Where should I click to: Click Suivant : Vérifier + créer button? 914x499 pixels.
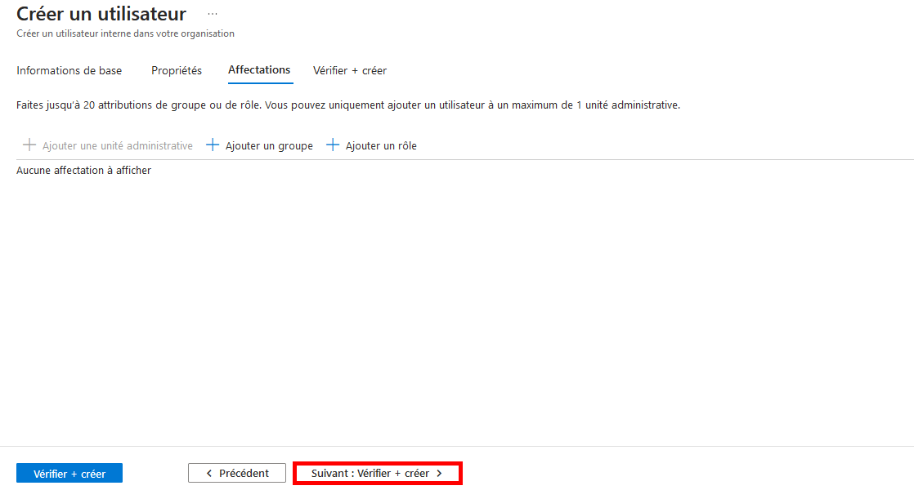[377, 473]
